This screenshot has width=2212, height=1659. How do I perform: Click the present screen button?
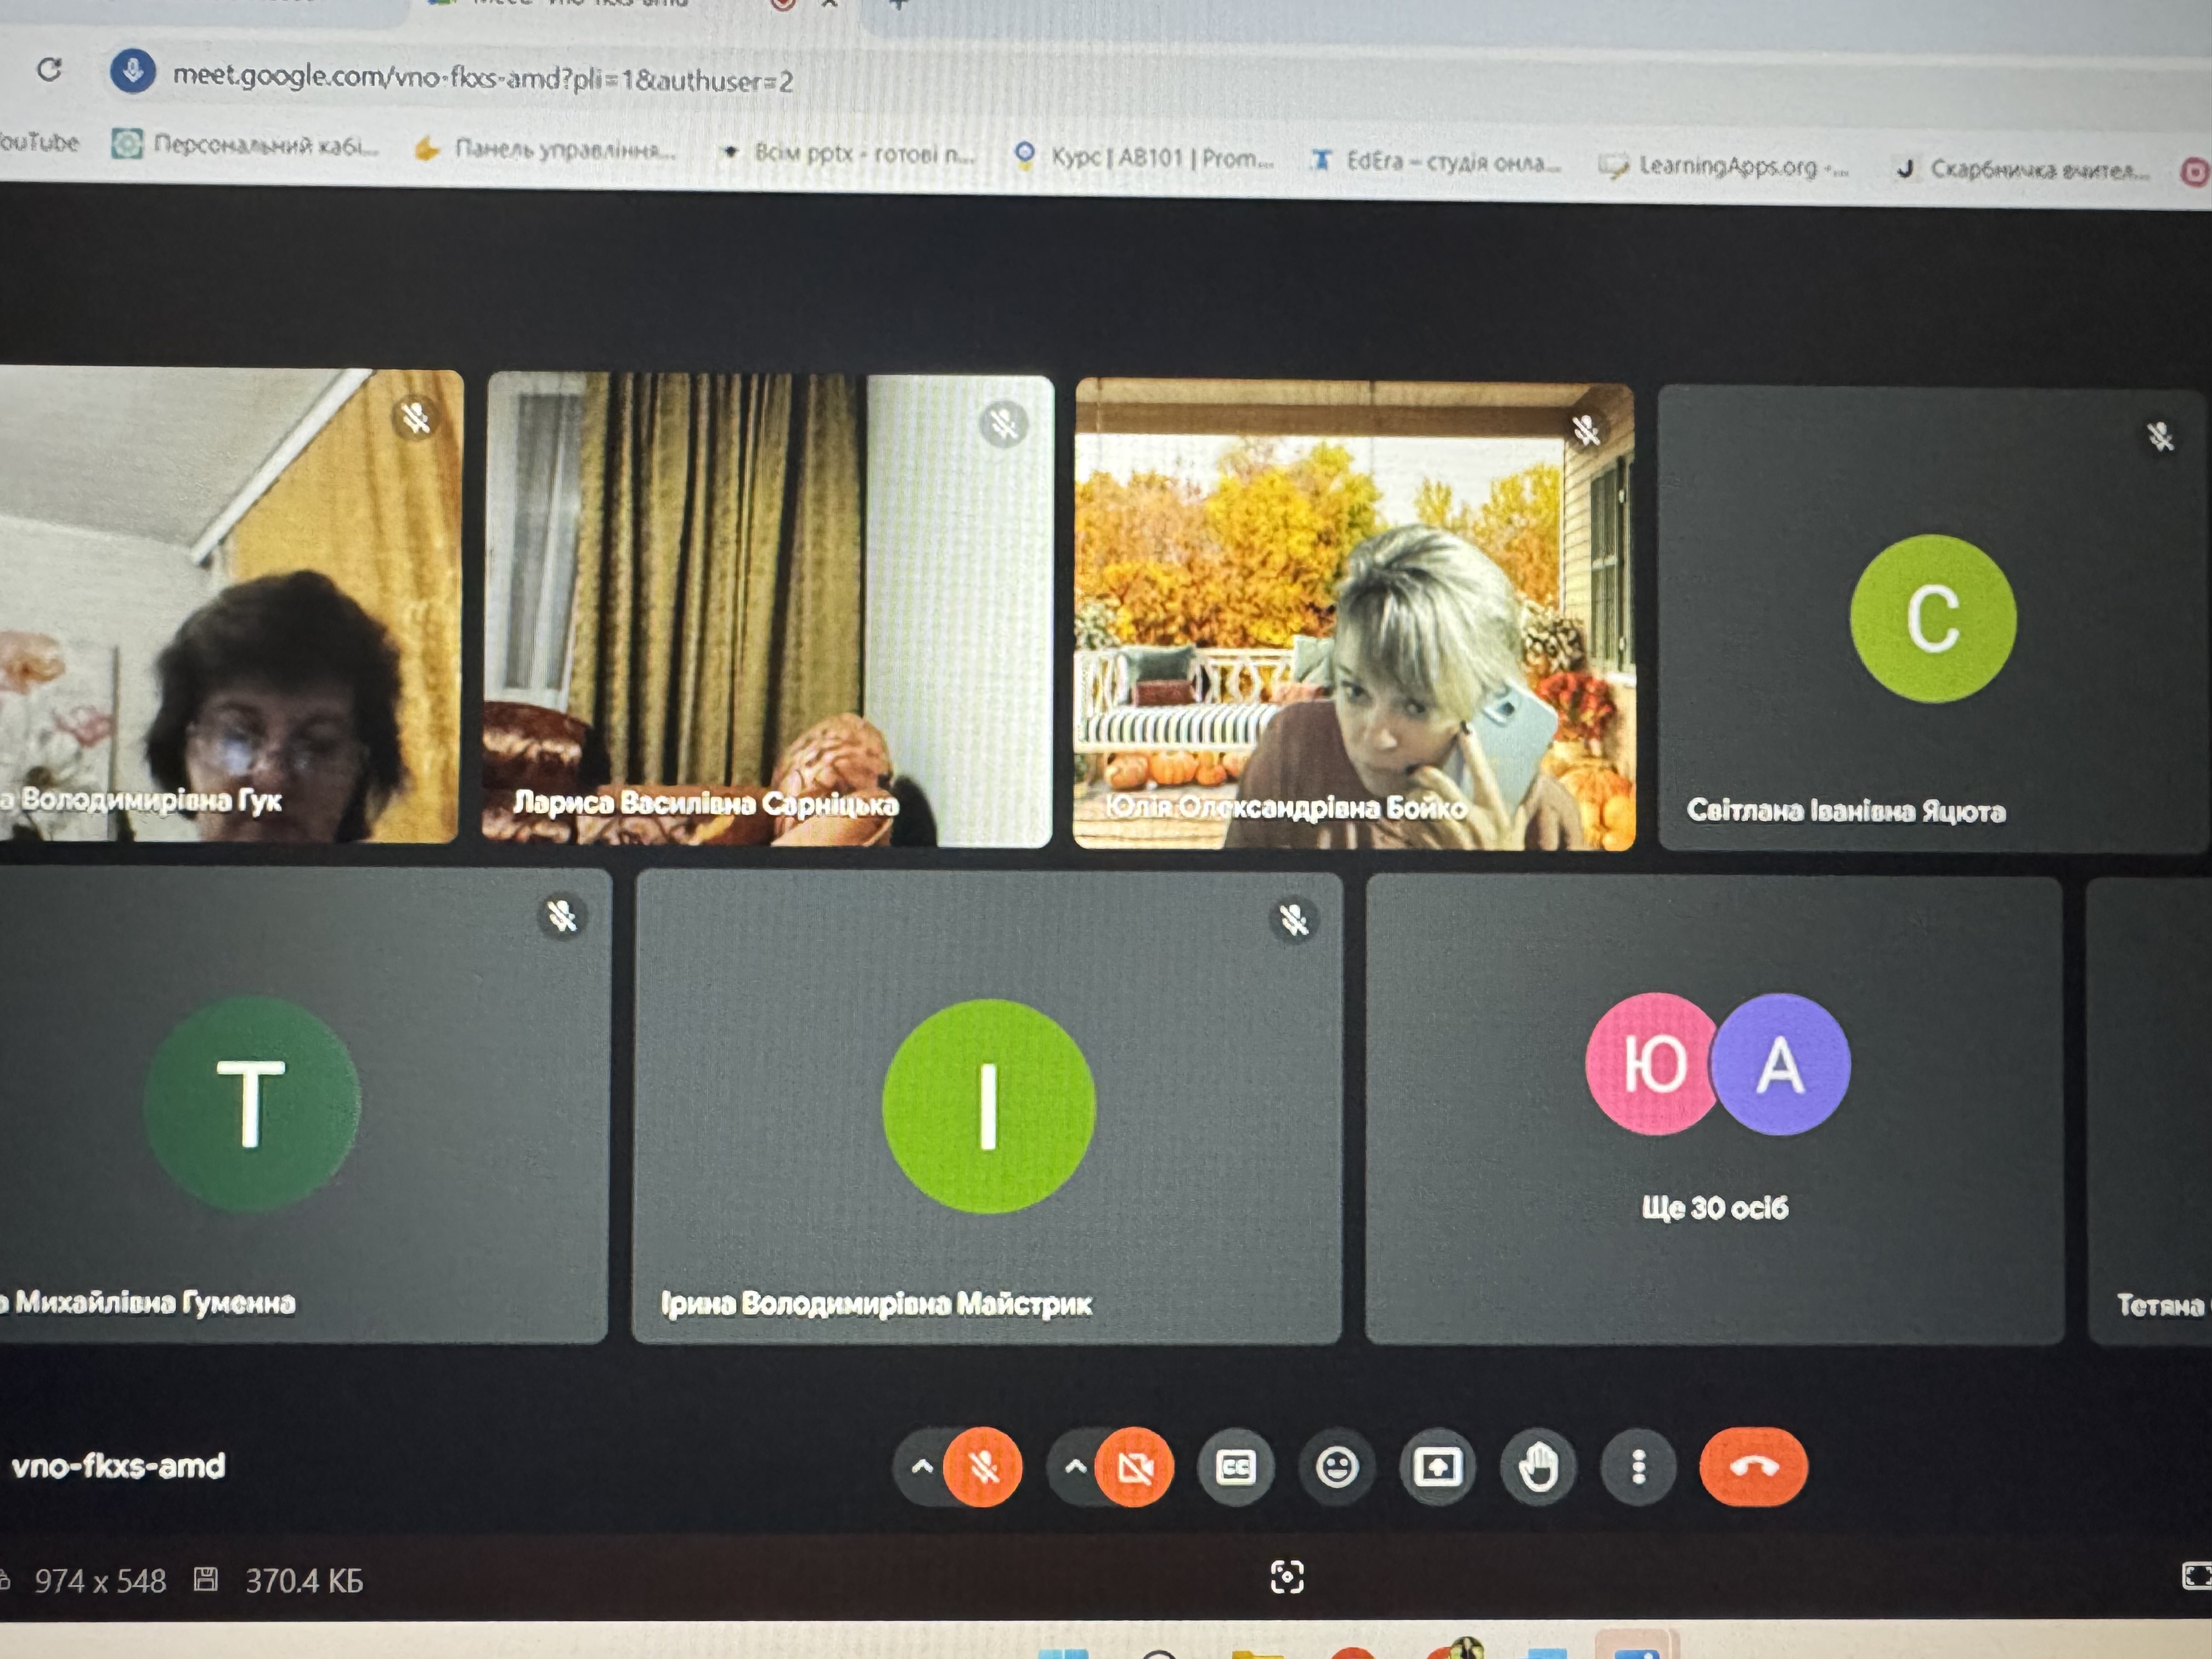[x=1437, y=1468]
